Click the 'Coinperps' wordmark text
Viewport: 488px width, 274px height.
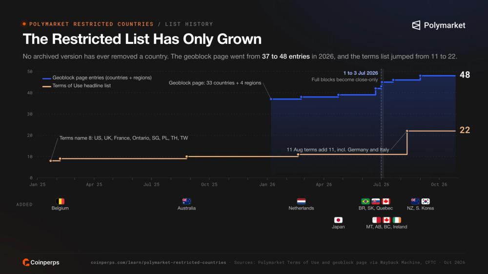click(45, 262)
